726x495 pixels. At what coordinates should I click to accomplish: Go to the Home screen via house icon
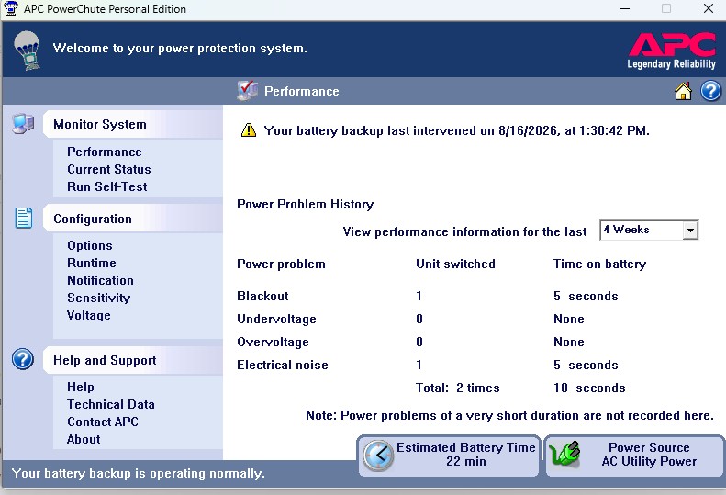683,91
